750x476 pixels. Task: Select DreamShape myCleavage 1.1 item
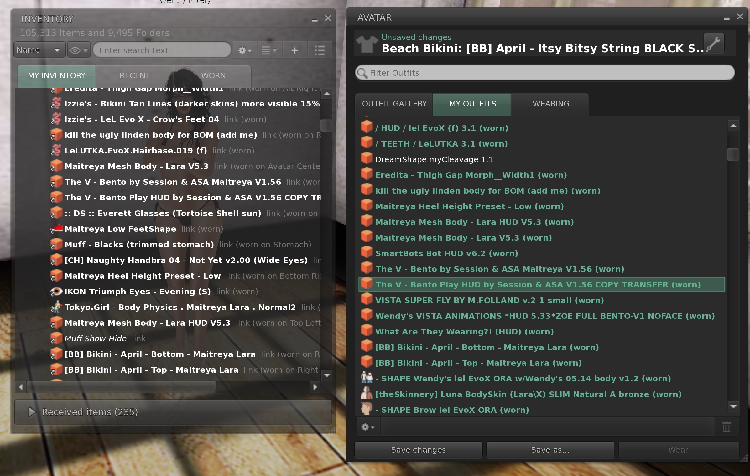(x=434, y=159)
